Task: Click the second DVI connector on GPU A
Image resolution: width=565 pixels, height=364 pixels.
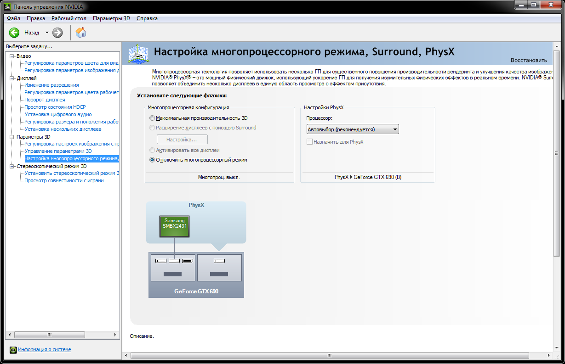Action: pos(174,261)
